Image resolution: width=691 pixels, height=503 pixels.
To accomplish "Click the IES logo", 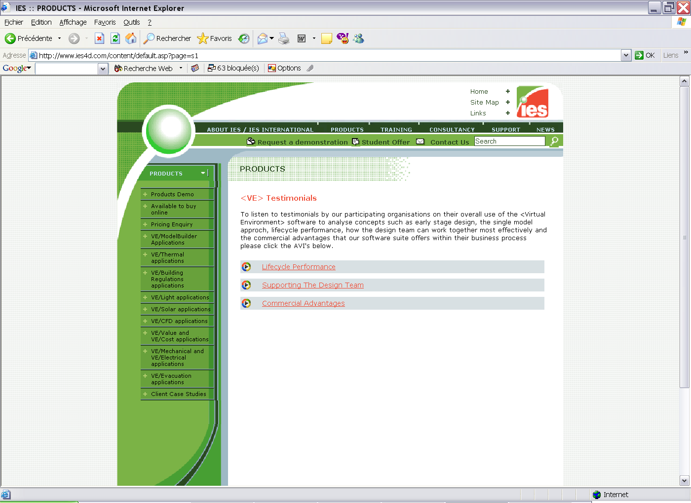I will [533, 102].
